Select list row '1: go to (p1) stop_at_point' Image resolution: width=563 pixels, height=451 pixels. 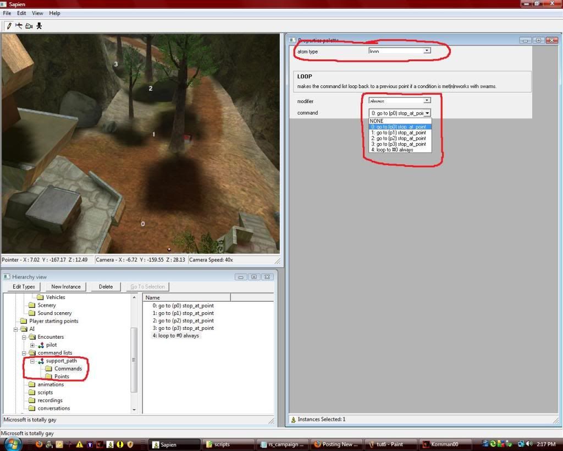(183, 313)
